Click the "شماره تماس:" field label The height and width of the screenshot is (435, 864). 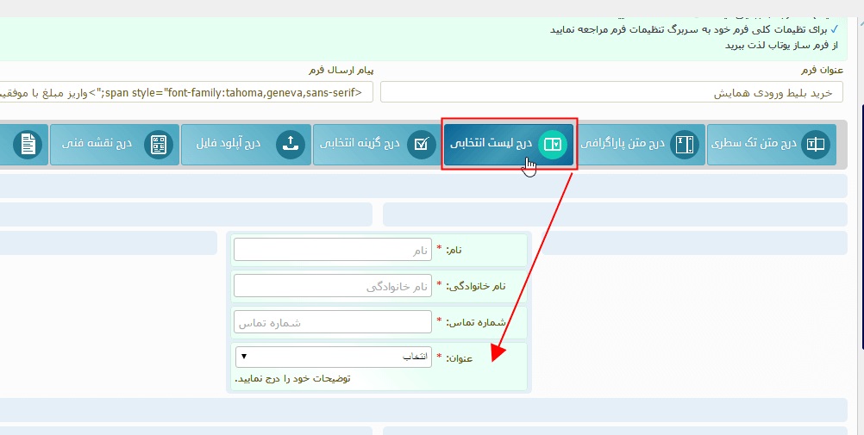click(482, 322)
